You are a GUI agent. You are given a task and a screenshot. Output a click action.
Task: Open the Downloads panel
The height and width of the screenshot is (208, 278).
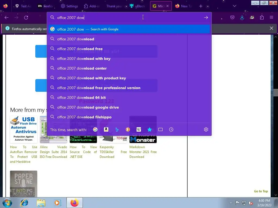[242, 17]
